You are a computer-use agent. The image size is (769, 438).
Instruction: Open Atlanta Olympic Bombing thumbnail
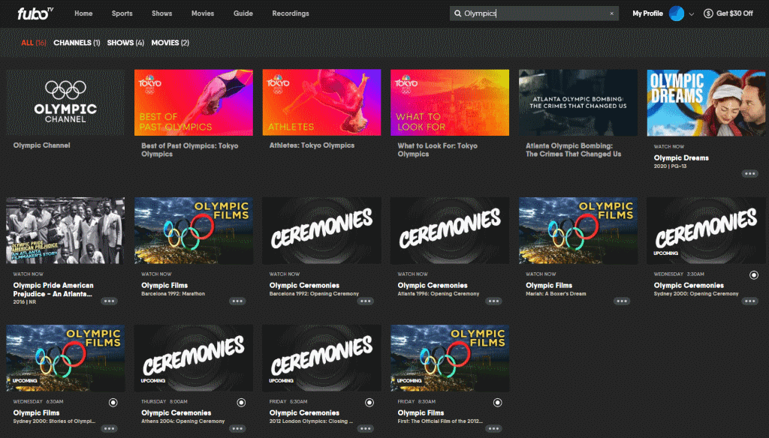tap(578, 103)
